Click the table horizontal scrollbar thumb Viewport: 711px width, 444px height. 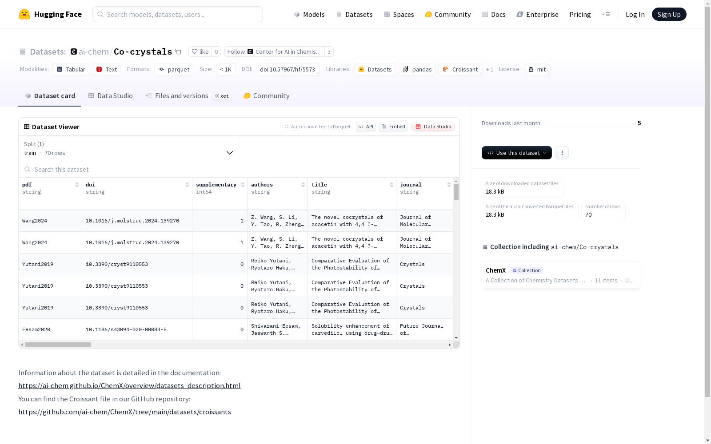click(58, 345)
